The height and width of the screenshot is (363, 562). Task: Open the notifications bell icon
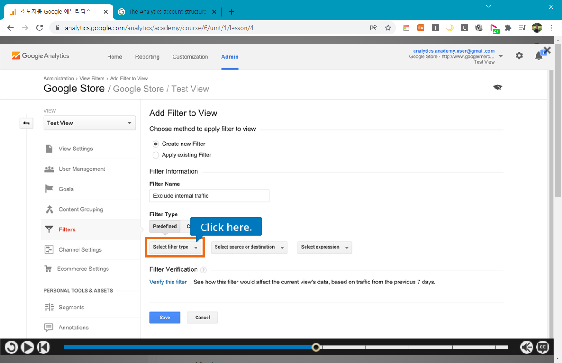[x=538, y=56]
